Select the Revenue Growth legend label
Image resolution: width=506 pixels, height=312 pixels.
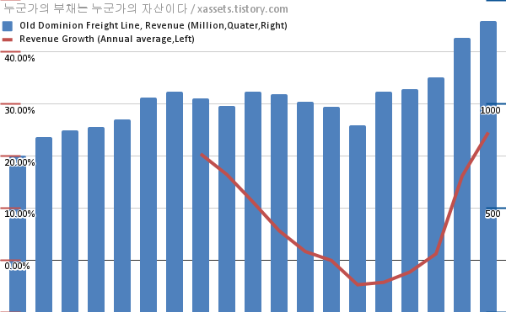tap(107, 39)
